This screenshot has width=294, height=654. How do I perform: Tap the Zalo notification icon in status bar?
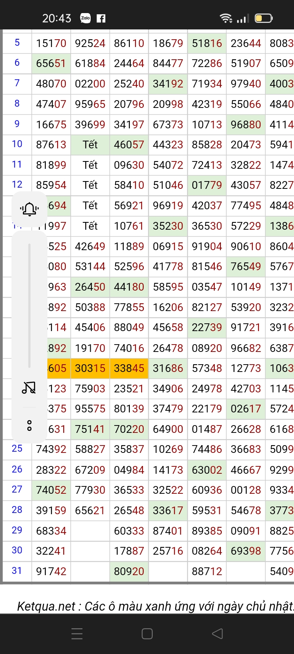coord(85,18)
